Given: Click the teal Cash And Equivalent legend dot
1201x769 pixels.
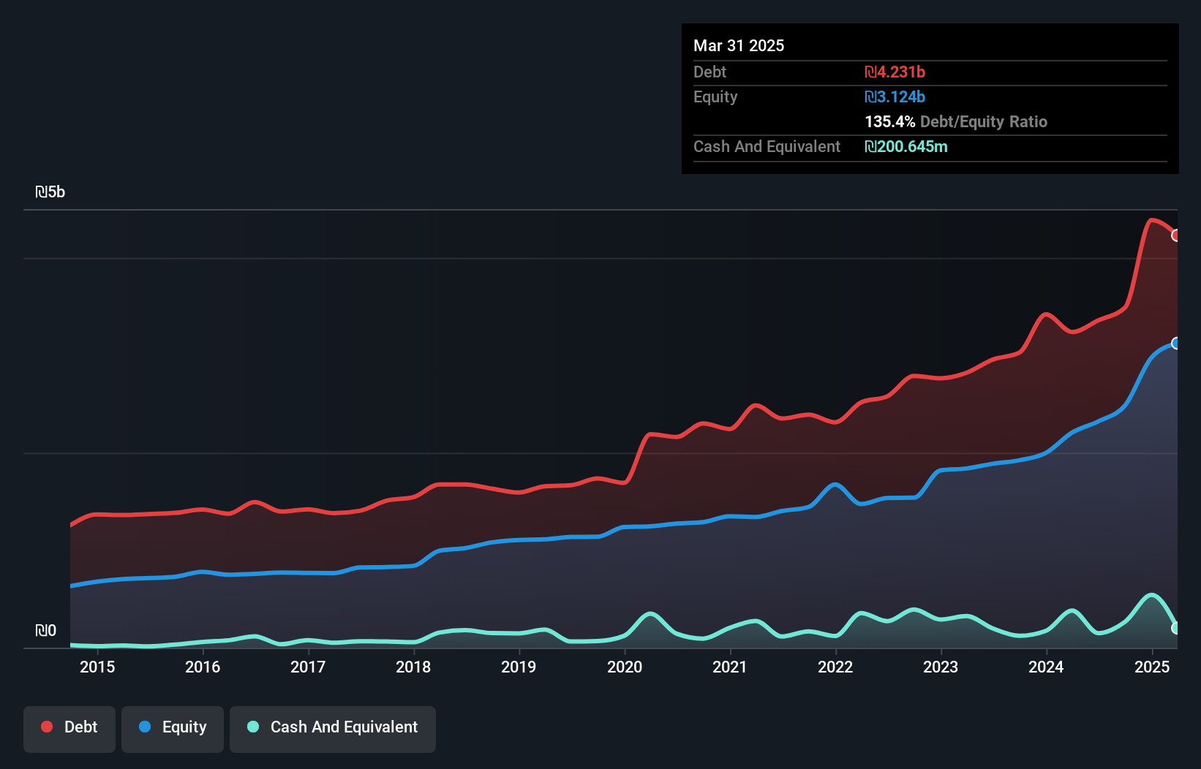Looking at the screenshot, I should [x=253, y=727].
